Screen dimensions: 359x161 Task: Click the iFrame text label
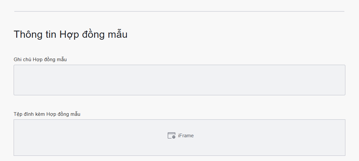(x=186, y=136)
